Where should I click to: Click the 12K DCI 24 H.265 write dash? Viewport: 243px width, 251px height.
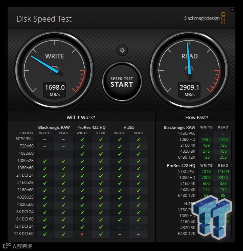coord(120,227)
